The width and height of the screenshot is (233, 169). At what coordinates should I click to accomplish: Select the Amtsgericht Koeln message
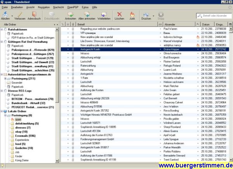tap(145, 49)
